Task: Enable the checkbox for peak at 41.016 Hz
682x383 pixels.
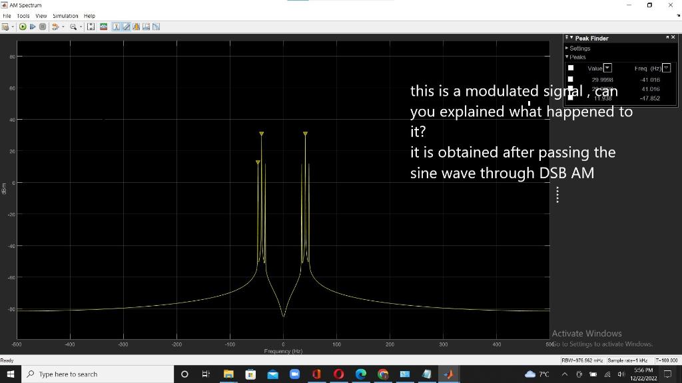Action: pyautogui.click(x=571, y=88)
